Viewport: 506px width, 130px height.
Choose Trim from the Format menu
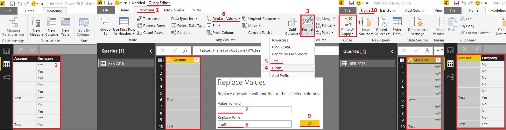[x=275, y=61]
